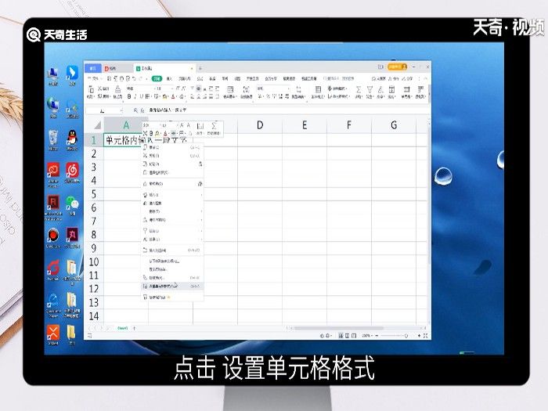The width and height of the screenshot is (548, 411).
Task: Click the plus button to open new tab
Action: tap(200, 68)
